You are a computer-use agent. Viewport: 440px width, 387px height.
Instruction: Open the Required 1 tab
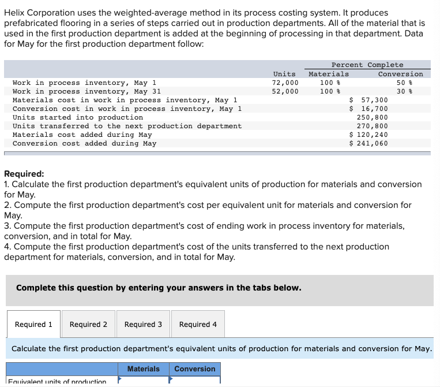[x=33, y=324]
